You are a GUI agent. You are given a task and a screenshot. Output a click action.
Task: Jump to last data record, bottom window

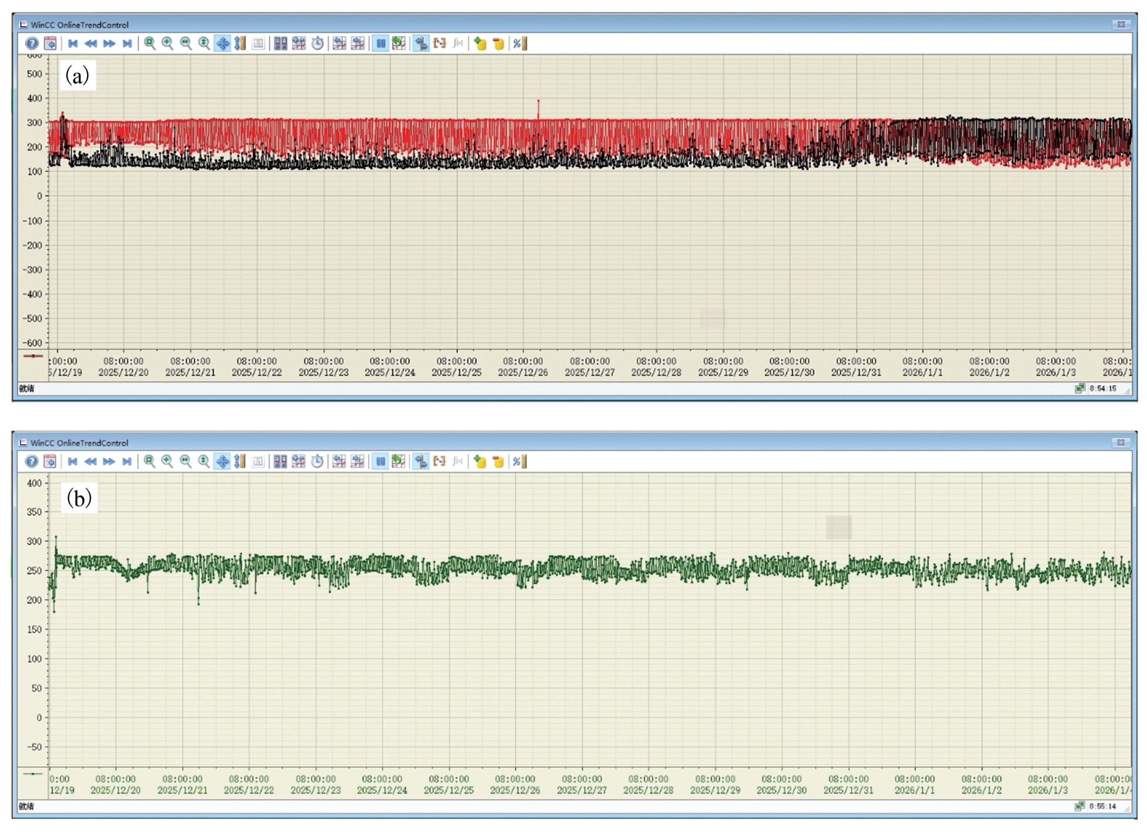126,461
